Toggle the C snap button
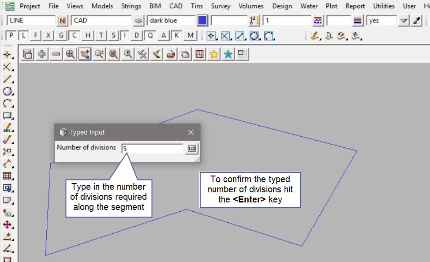430x262 pixels. 74,35
